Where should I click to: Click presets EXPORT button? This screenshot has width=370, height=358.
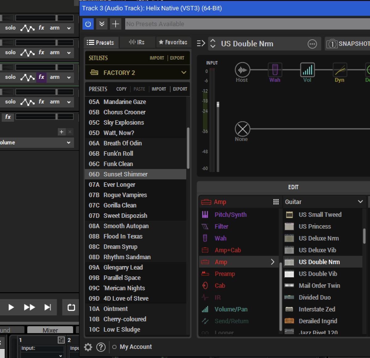point(180,89)
